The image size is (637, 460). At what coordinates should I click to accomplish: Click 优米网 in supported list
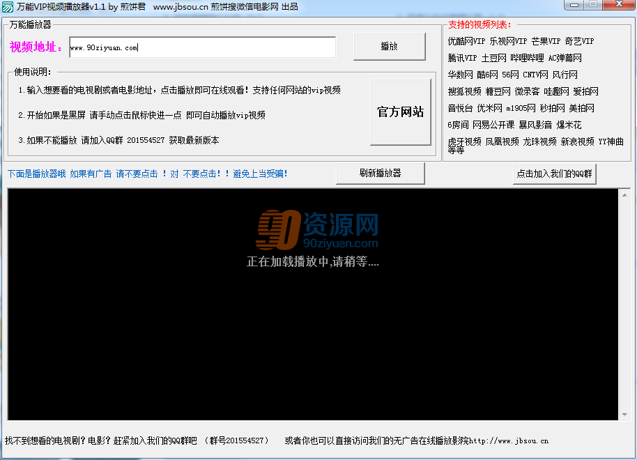point(489,108)
